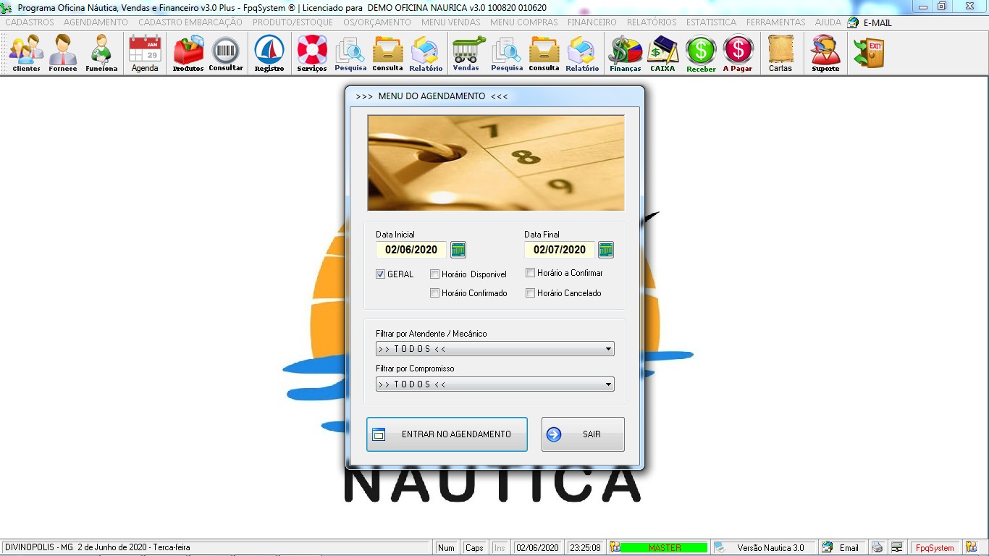Open the Relatório icon left of Vendas

426,54
